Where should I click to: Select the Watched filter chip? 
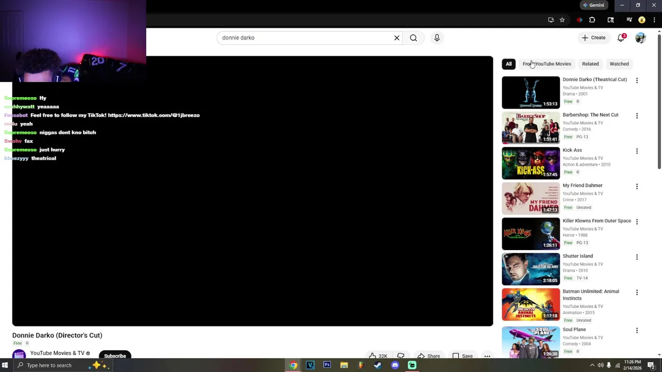pyautogui.click(x=619, y=64)
